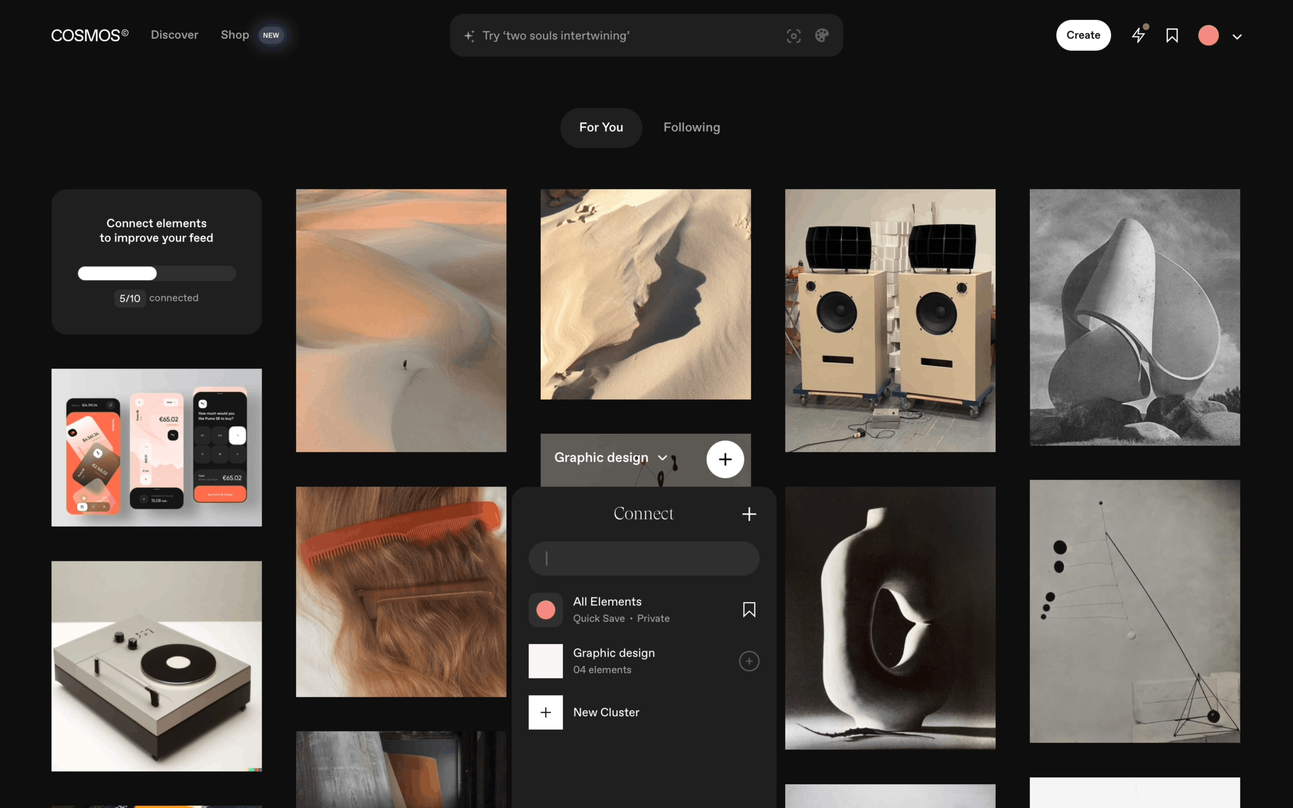Toggle add to Graphic design cluster
The image size is (1293, 808).
click(749, 661)
